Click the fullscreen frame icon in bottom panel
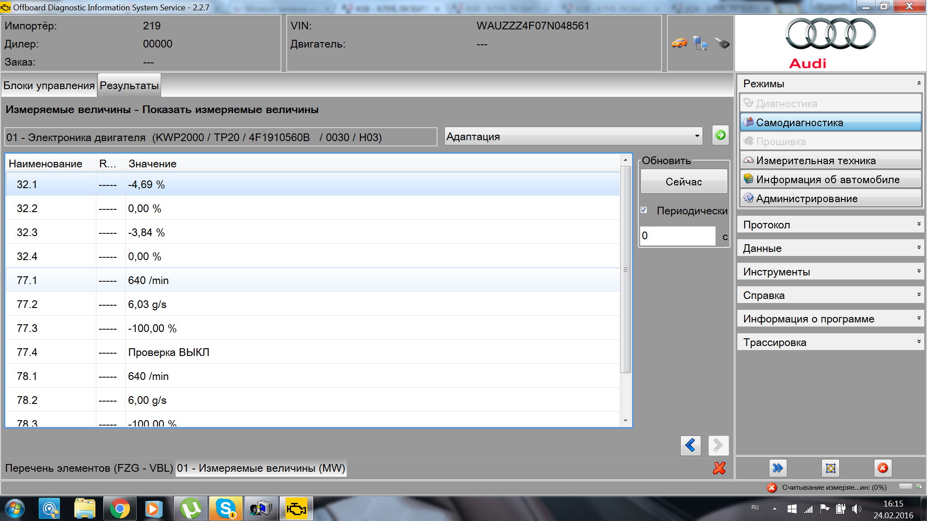The image size is (927, 521). (830, 468)
